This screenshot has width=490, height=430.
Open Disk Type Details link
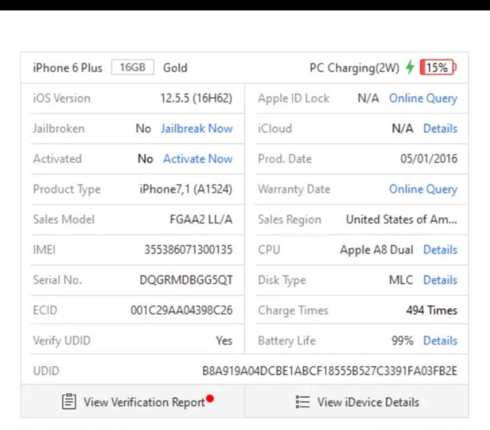(440, 280)
